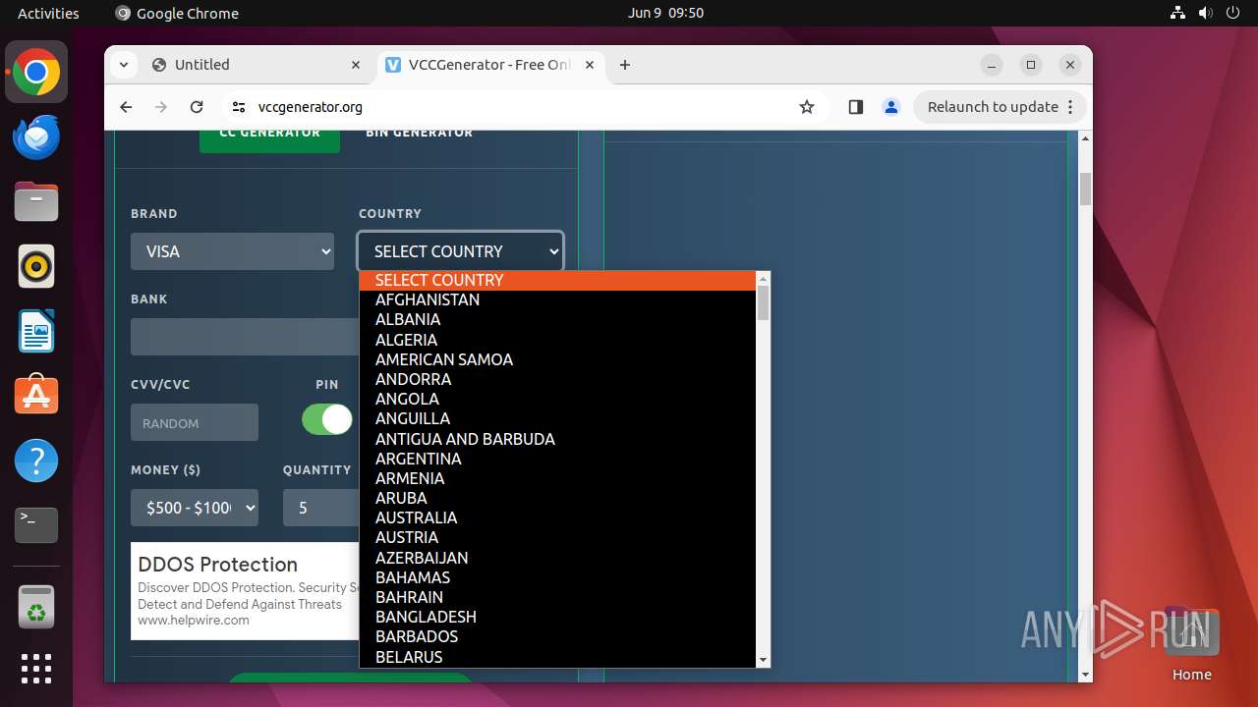The height and width of the screenshot is (707, 1258).
Task: Open the volume icon in system tray
Action: point(1206,13)
